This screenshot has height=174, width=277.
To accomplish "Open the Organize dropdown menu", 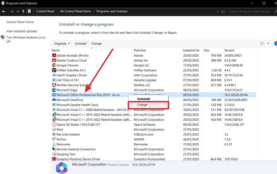I will click(62, 44).
